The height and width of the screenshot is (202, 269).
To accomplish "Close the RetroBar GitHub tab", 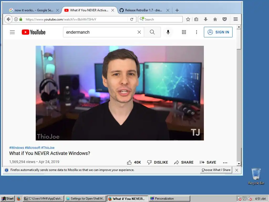I will pyautogui.click(x=168, y=10).
